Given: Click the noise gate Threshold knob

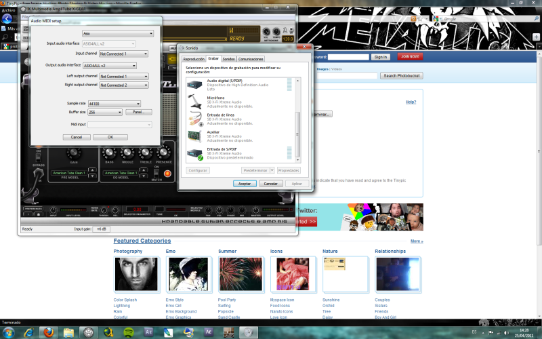Looking at the screenshot, I should [104, 210].
